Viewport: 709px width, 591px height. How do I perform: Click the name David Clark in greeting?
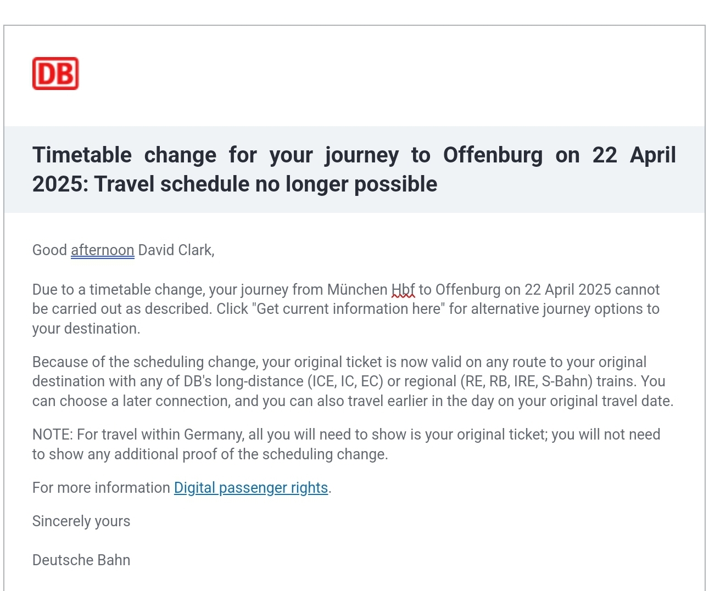click(175, 250)
